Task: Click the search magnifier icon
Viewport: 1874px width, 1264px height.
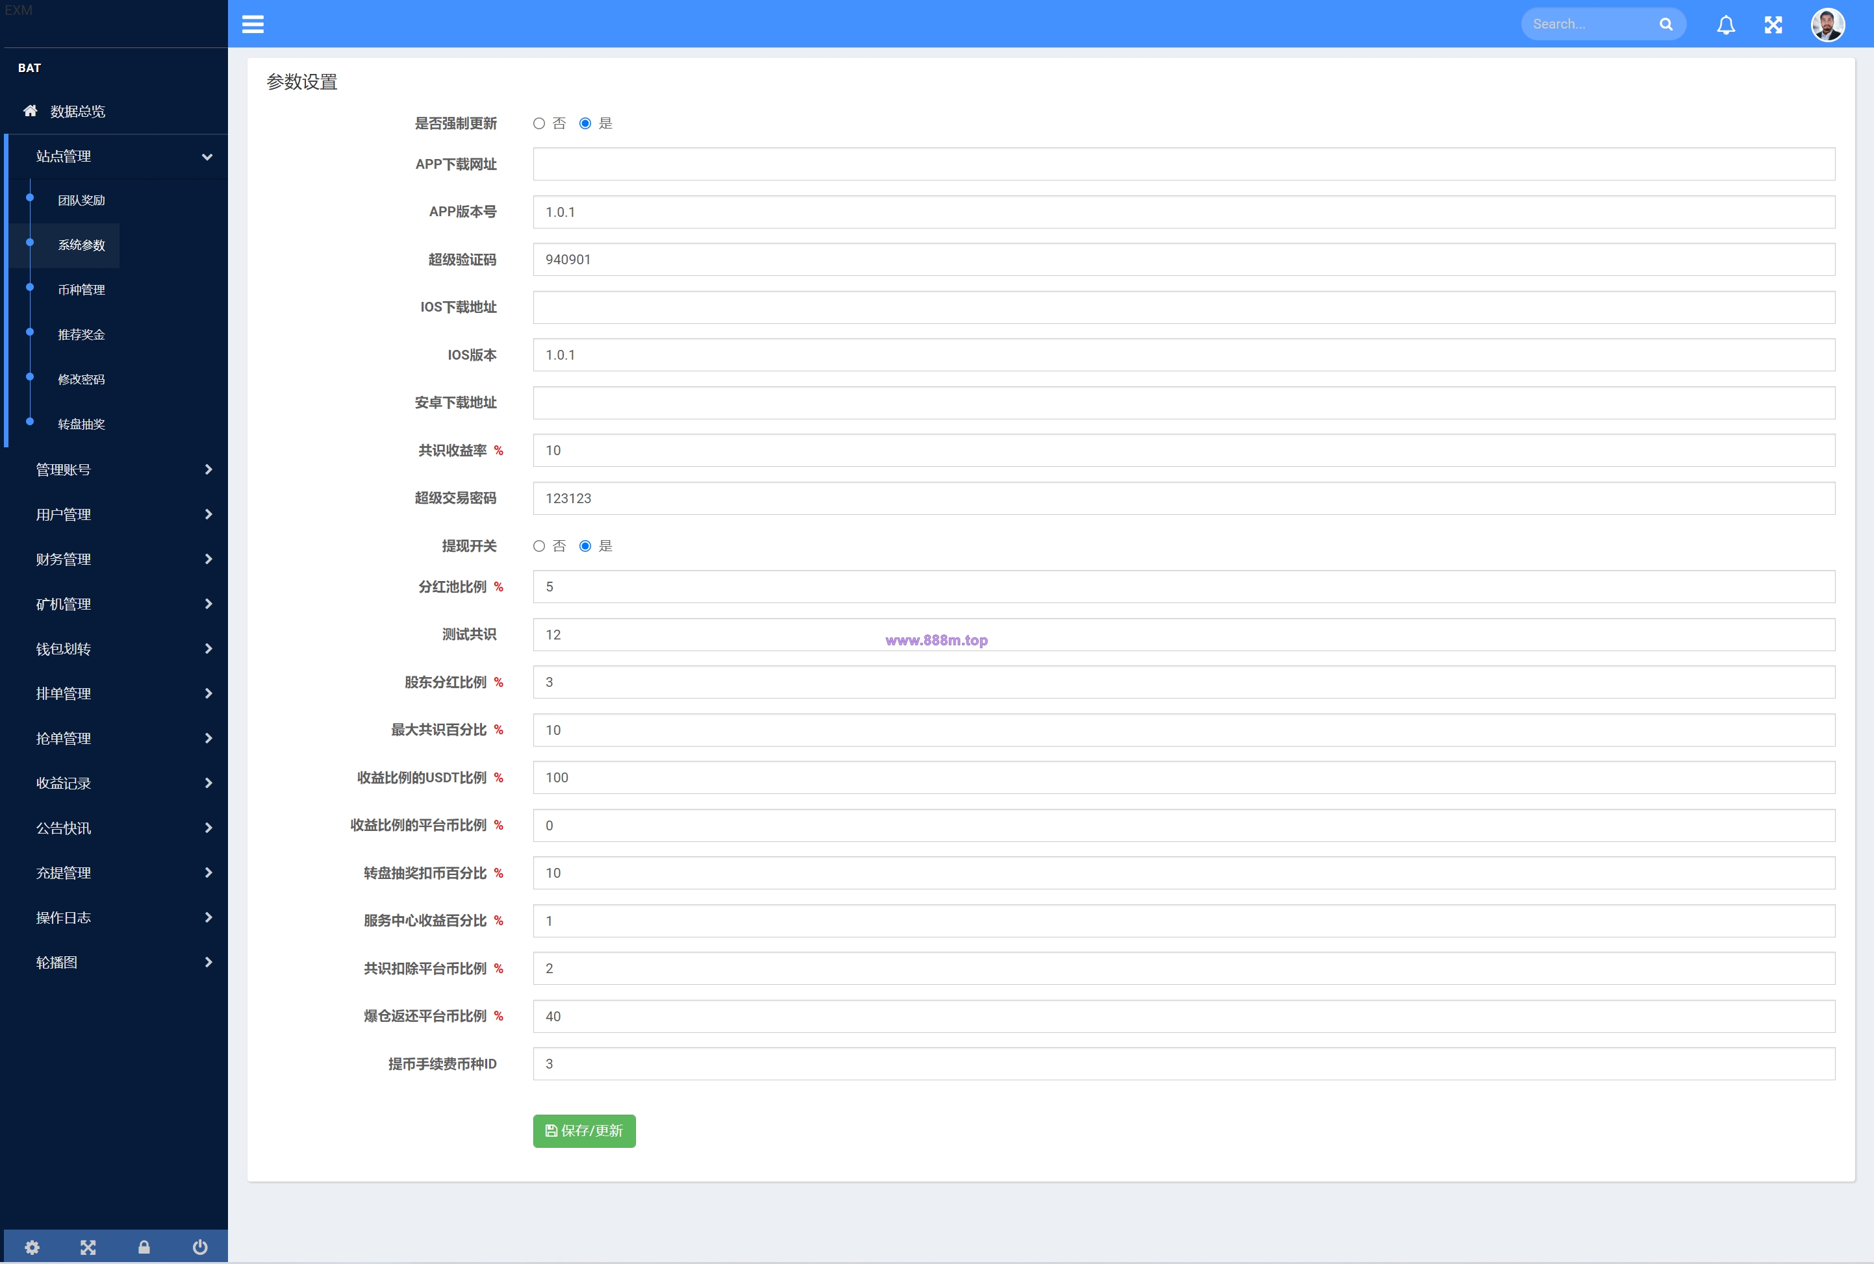Action: pos(1666,24)
